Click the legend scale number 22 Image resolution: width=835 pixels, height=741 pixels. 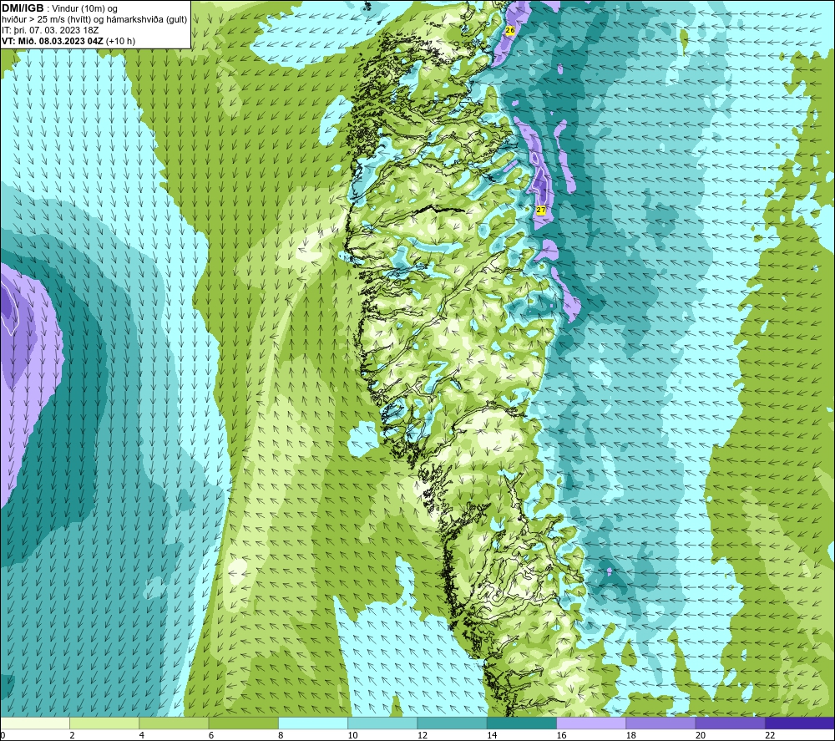click(x=770, y=735)
